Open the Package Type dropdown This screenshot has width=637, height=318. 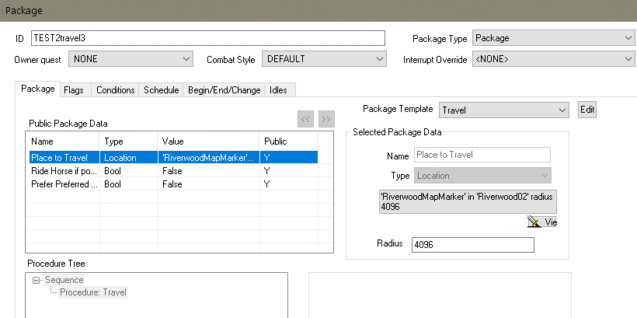click(553, 38)
